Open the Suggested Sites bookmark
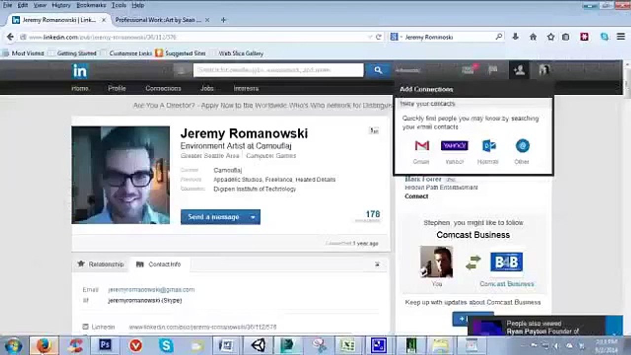 click(x=180, y=53)
